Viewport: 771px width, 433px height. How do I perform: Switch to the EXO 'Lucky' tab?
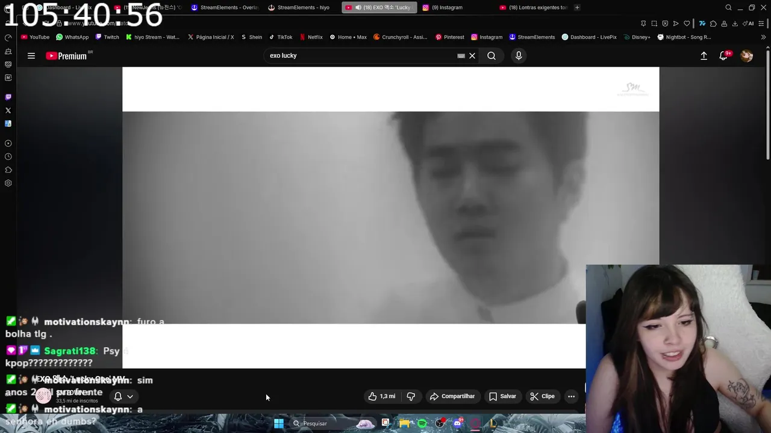(379, 7)
